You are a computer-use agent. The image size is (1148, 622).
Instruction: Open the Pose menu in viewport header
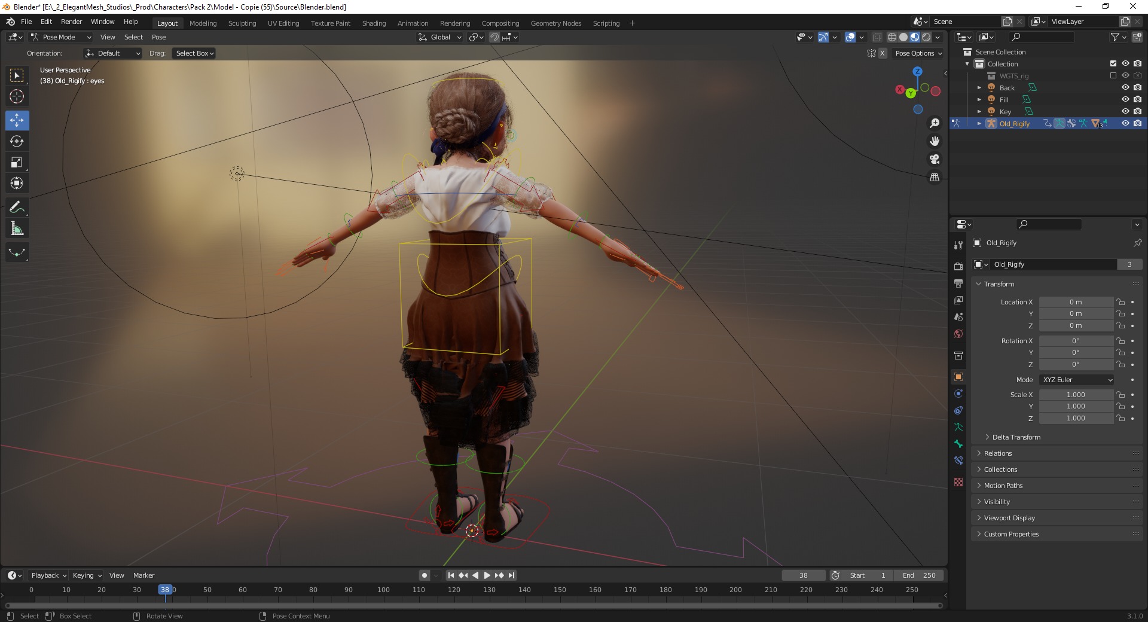pyautogui.click(x=158, y=37)
